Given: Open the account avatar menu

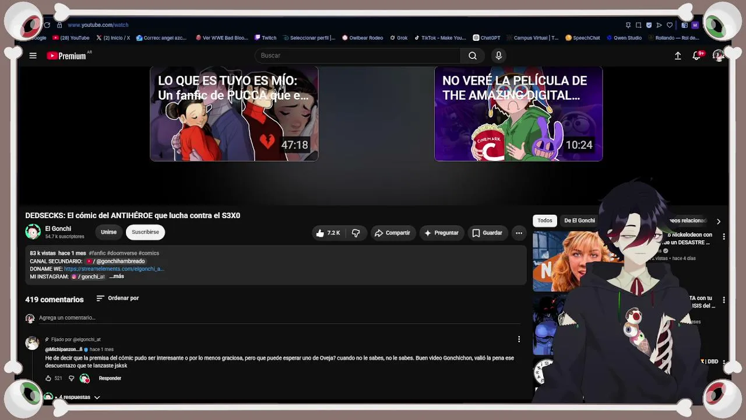Looking at the screenshot, I should (718, 55).
